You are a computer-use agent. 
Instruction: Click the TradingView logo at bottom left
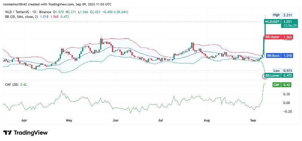click(25, 133)
